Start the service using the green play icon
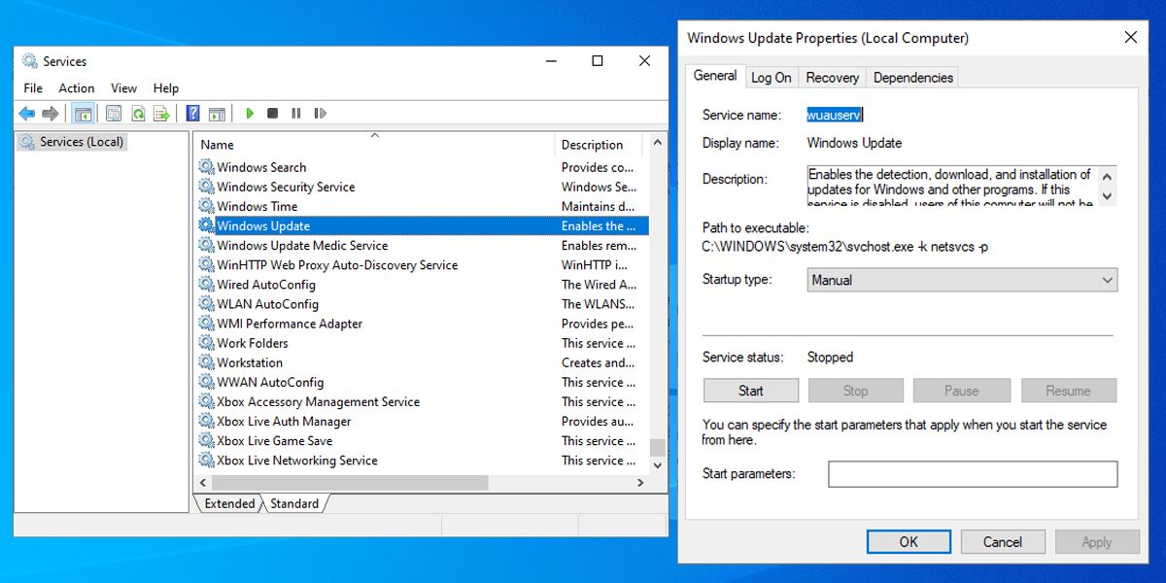The height and width of the screenshot is (583, 1166). [250, 113]
